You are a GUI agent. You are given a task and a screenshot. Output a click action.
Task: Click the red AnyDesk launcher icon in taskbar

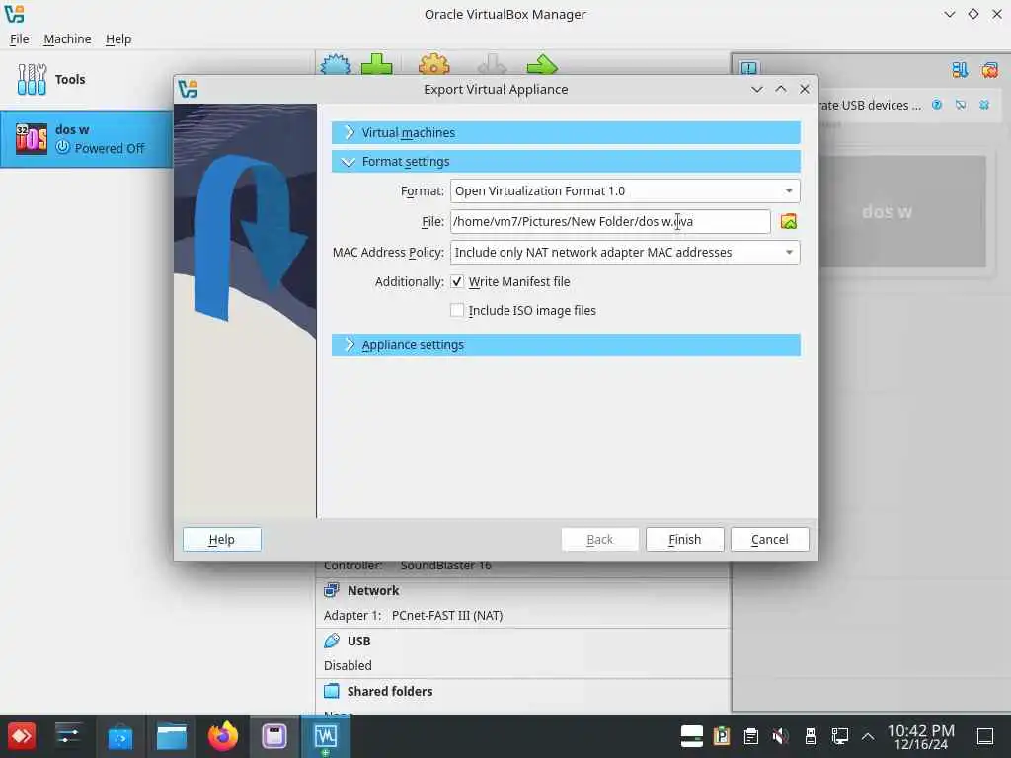coord(22,736)
